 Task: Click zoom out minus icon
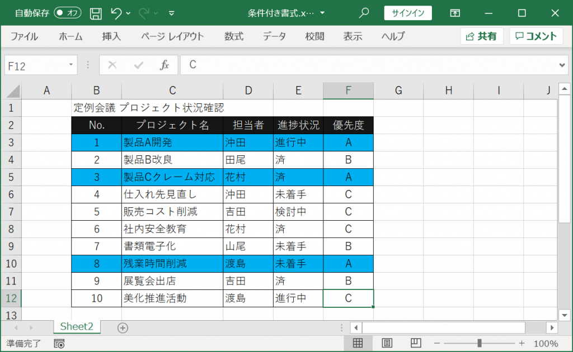coord(437,343)
